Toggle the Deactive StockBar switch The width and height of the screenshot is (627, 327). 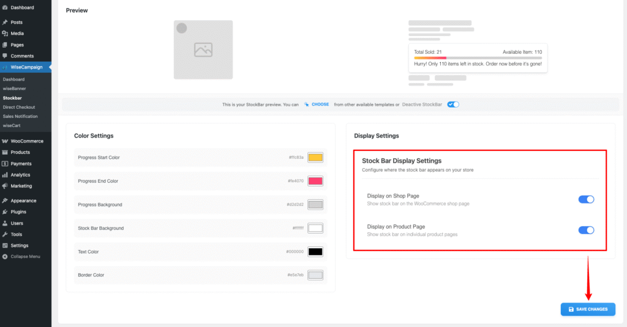[453, 105]
